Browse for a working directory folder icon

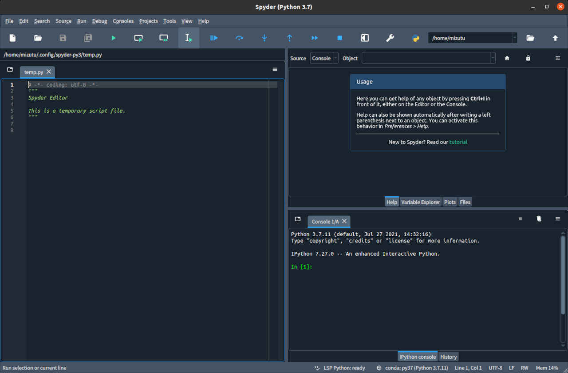tap(530, 38)
